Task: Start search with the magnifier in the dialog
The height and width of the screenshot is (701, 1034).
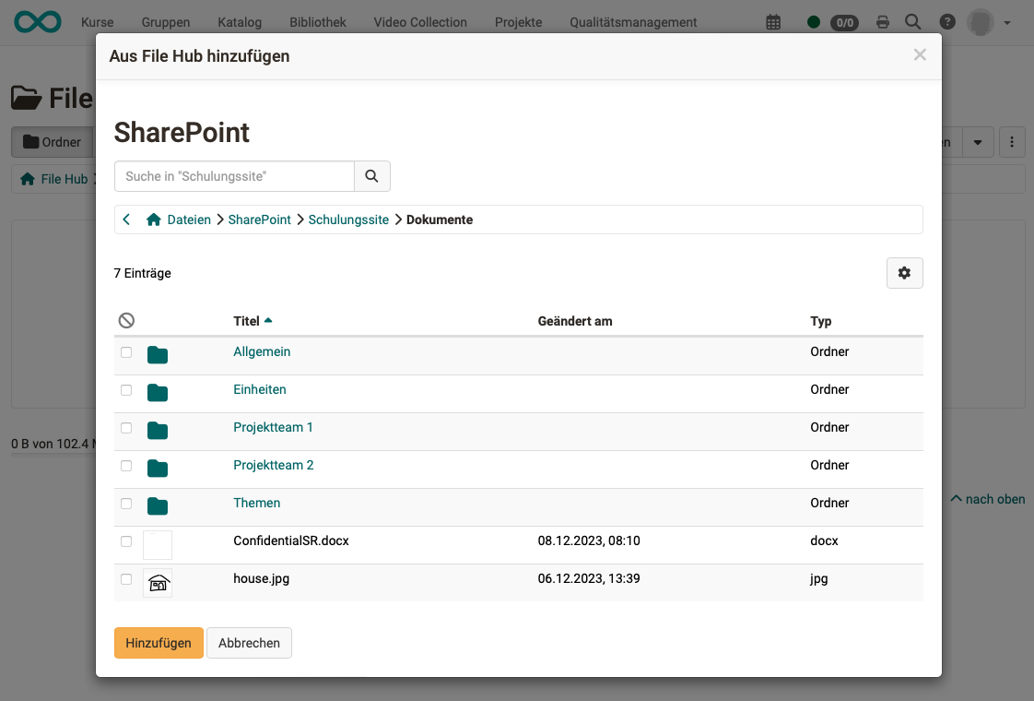Action: point(372,175)
